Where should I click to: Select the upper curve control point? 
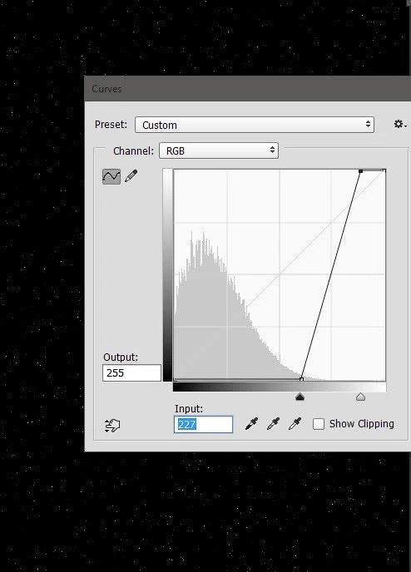360,171
